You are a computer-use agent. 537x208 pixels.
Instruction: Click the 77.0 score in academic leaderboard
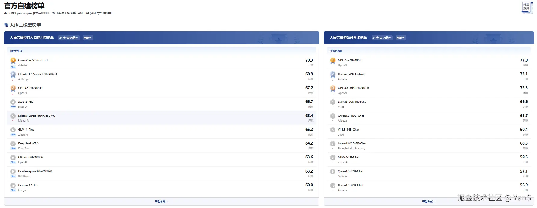tap(524, 60)
